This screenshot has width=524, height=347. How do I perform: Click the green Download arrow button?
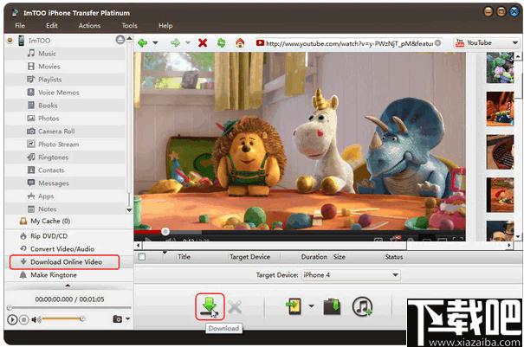(210, 306)
